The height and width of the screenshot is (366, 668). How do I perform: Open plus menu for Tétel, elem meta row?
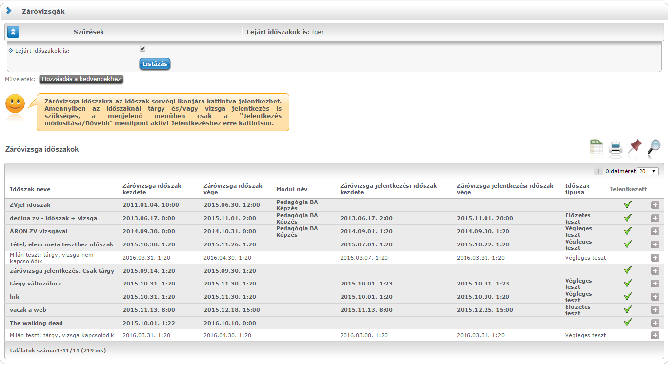(x=655, y=244)
